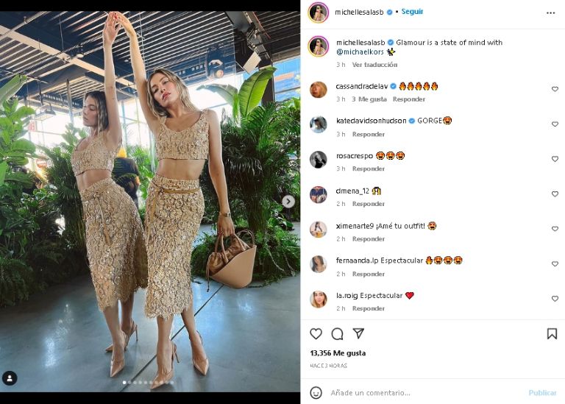Click the Seguir follow button
The image size is (565, 404).
click(x=412, y=12)
